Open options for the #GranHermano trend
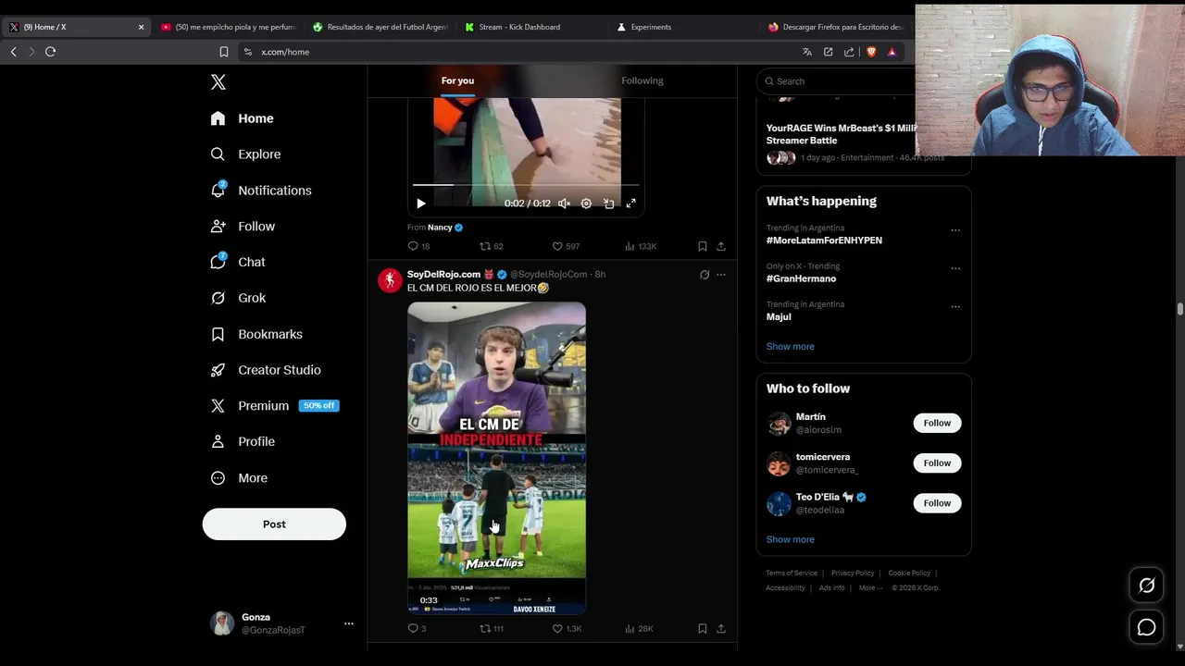The width and height of the screenshot is (1185, 666). pos(955,269)
